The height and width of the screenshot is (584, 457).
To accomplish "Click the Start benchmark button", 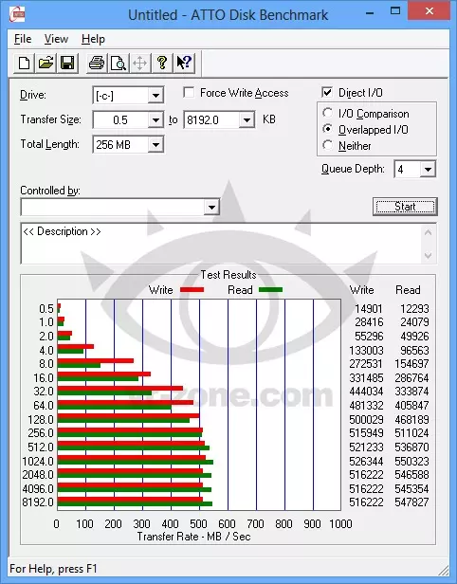I will click(405, 207).
